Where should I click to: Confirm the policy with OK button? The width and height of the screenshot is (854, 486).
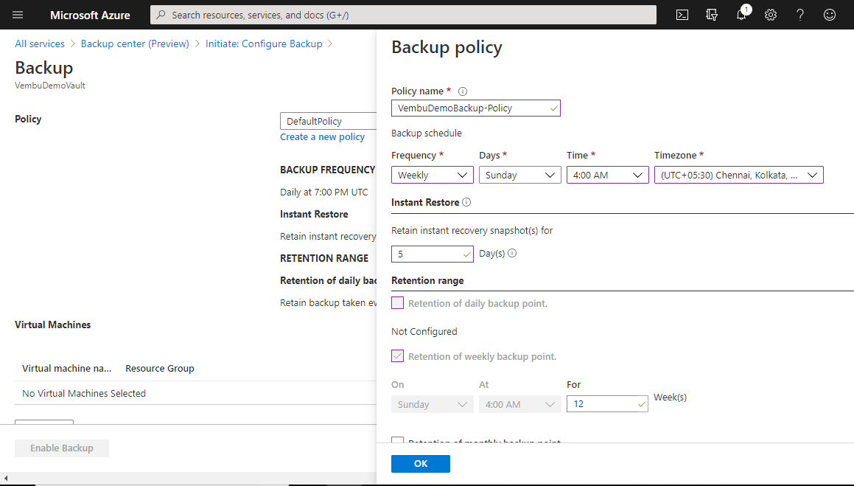pos(421,464)
